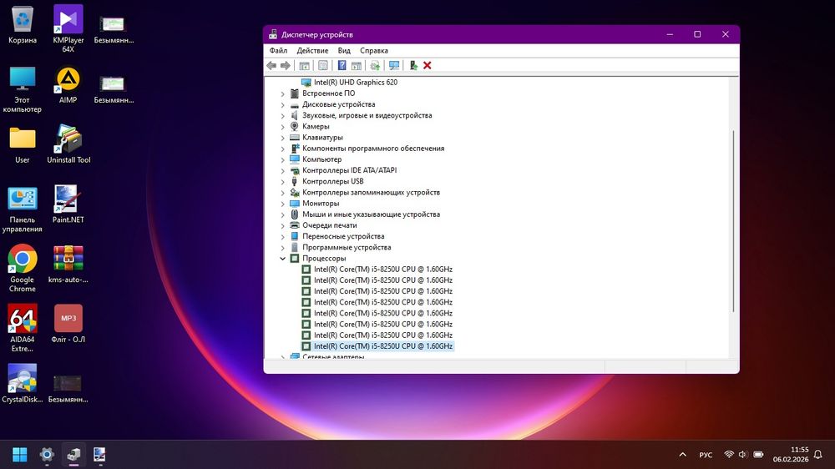Open Properties via the toolbar properties sheet icon
The image size is (835, 469).
pyautogui.click(x=322, y=65)
